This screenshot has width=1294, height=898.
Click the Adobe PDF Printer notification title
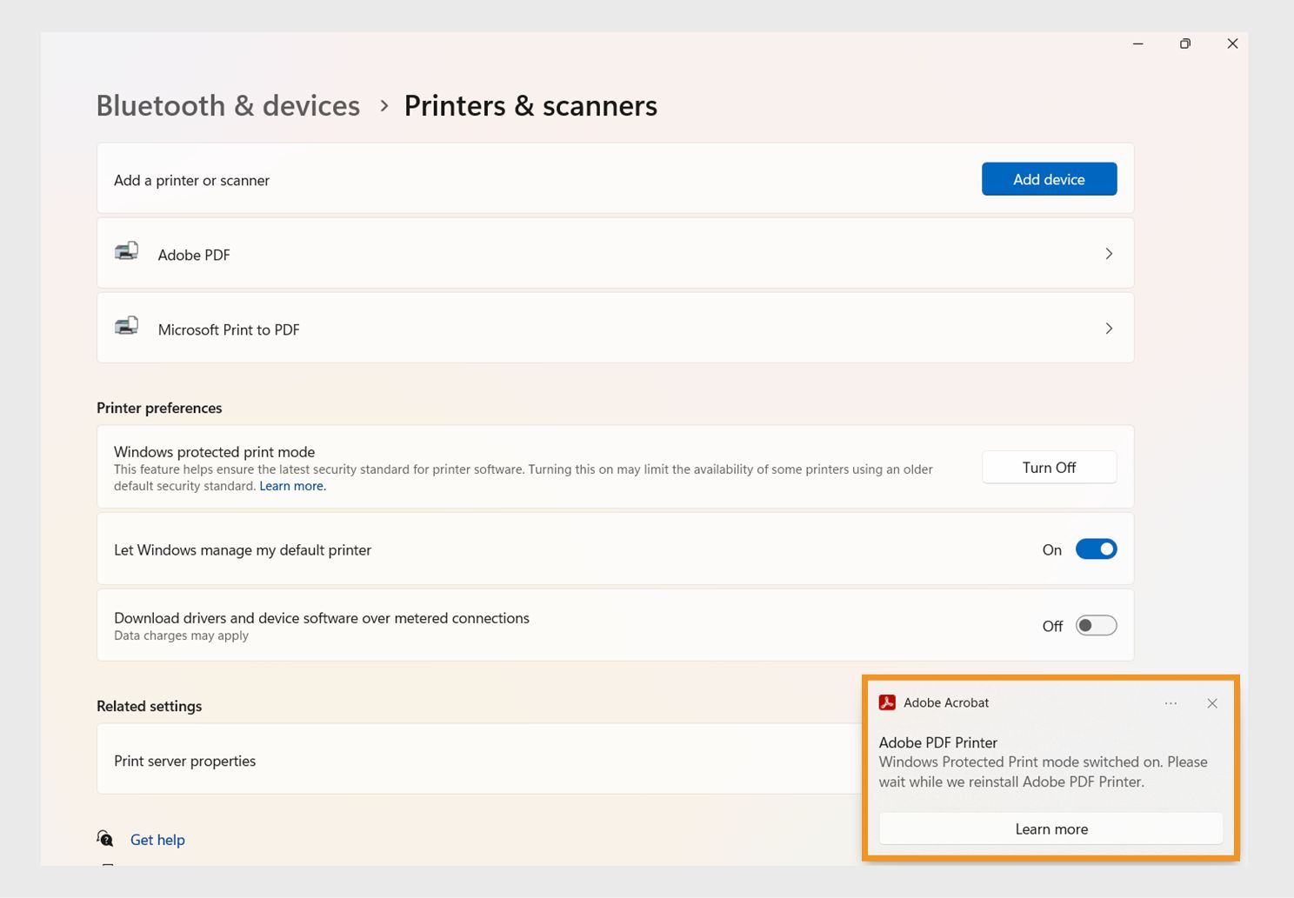tap(937, 742)
